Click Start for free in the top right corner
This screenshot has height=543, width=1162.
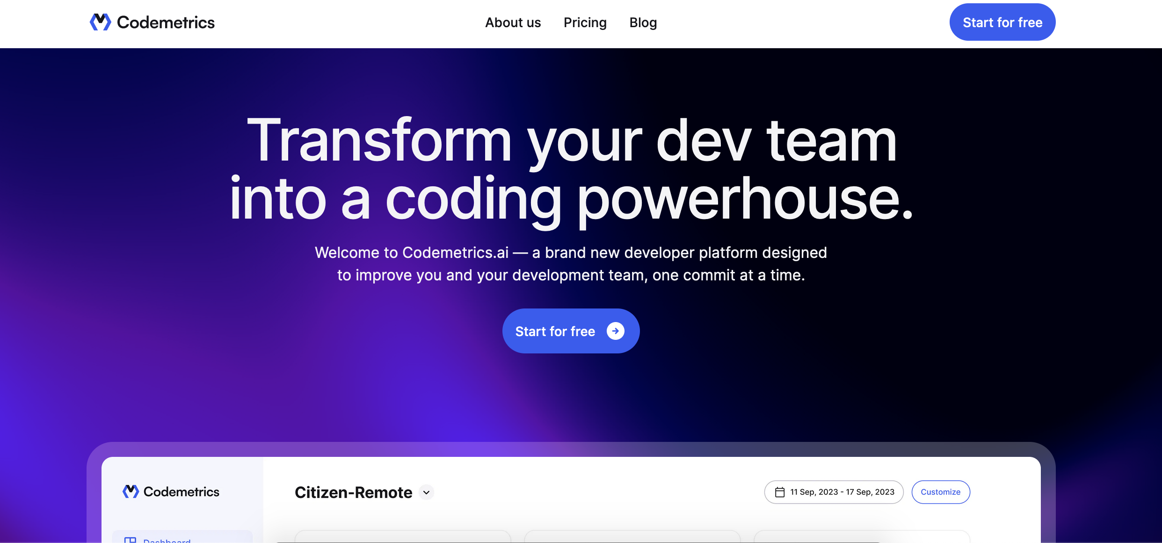1002,22
